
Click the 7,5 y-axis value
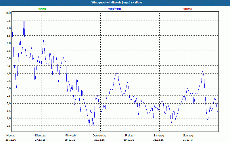(x=9, y=21)
